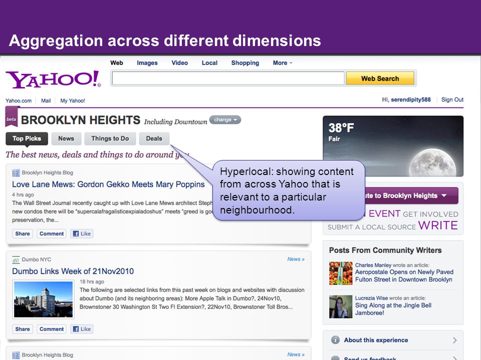This screenshot has width=481, height=360.
Task: Open Lucrezia Wise author link
Action: [x=371, y=298]
